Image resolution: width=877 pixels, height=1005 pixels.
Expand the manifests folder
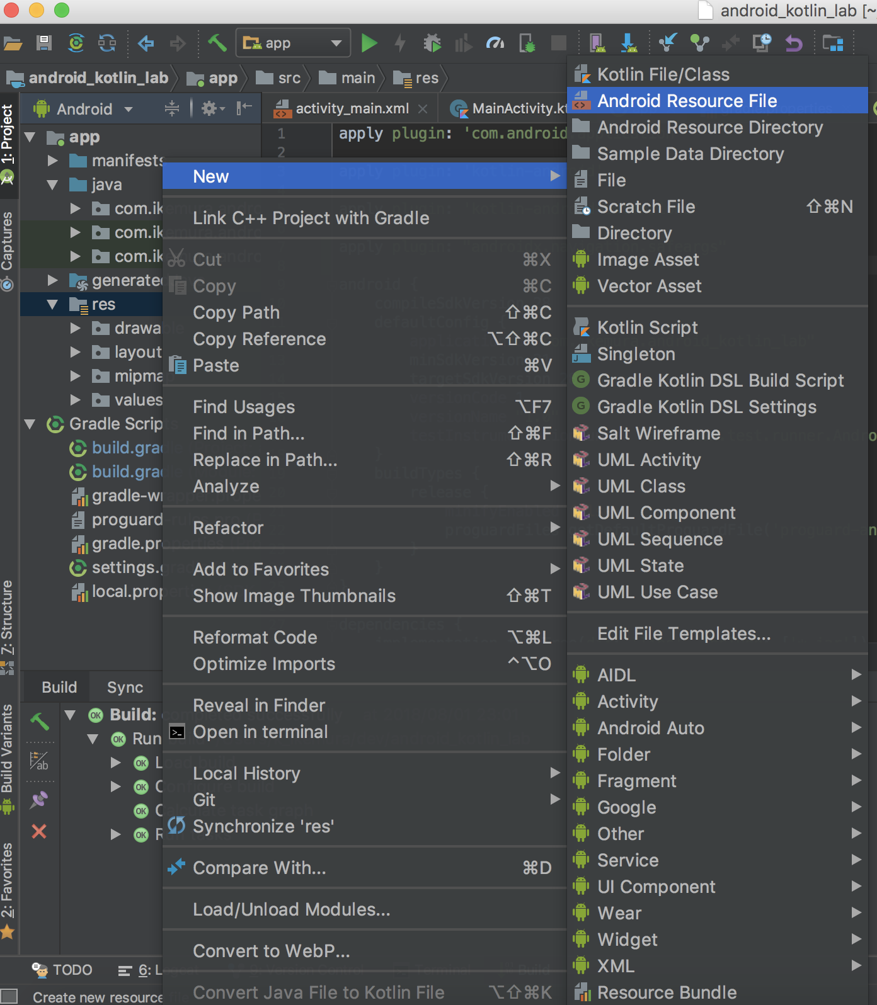click(x=53, y=161)
